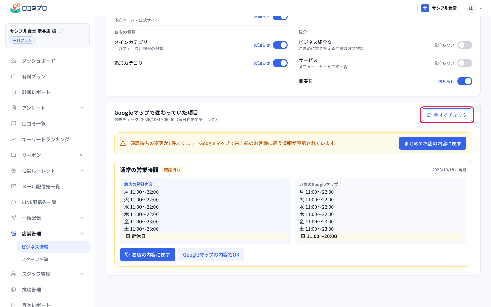
Task: Click the 確認待ち status badge
Action: (172, 170)
